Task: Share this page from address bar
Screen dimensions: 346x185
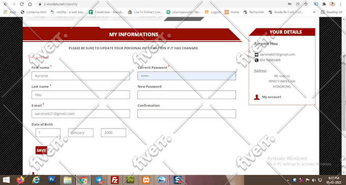Action: click(298, 4)
